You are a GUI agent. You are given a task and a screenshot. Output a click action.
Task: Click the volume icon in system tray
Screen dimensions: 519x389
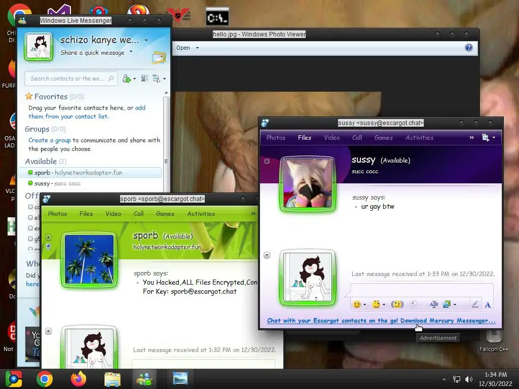469,379
